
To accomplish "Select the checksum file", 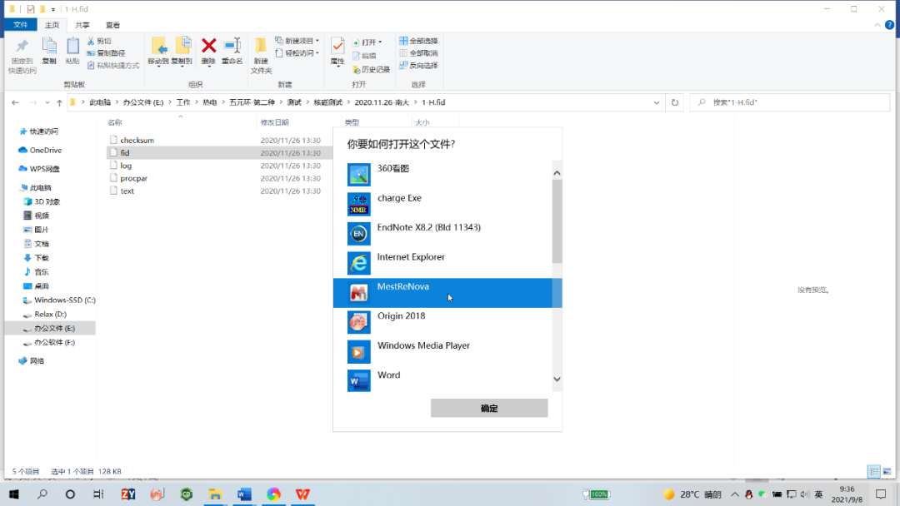I will point(137,141).
